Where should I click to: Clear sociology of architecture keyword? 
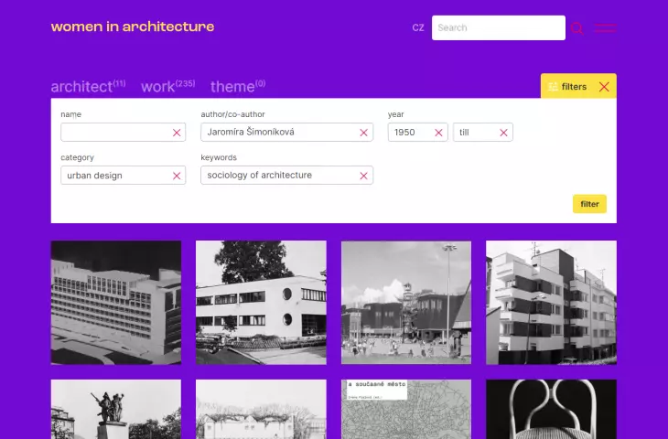(x=363, y=176)
